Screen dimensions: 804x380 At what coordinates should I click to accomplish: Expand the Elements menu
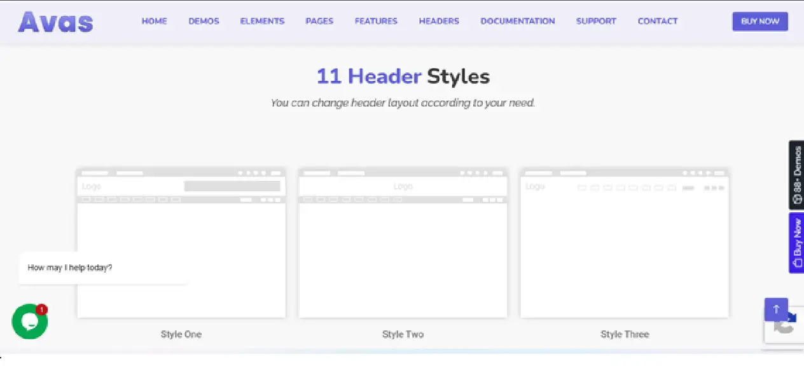pyautogui.click(x=262, y=21)
